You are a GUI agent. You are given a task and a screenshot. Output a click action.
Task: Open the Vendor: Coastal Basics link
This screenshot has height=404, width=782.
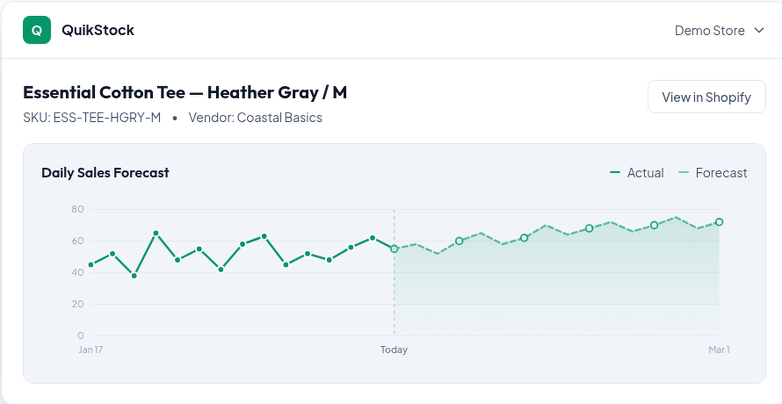[255, 118]
